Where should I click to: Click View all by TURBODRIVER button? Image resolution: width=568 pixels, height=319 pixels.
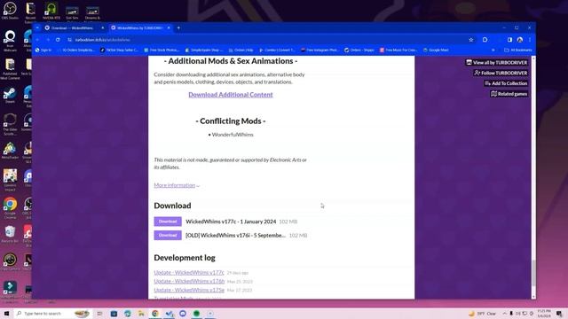click(497, 63)
